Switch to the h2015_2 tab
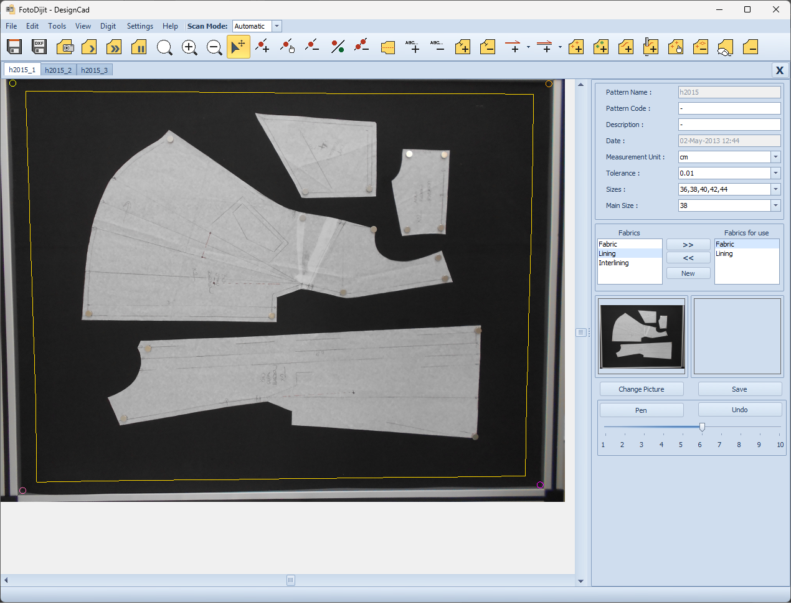Image resolution: width=791 pixels, height=604 pixels. point(59,70)
